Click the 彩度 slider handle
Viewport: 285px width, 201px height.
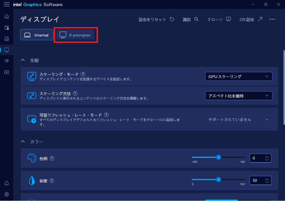click(x=218, y=180)
